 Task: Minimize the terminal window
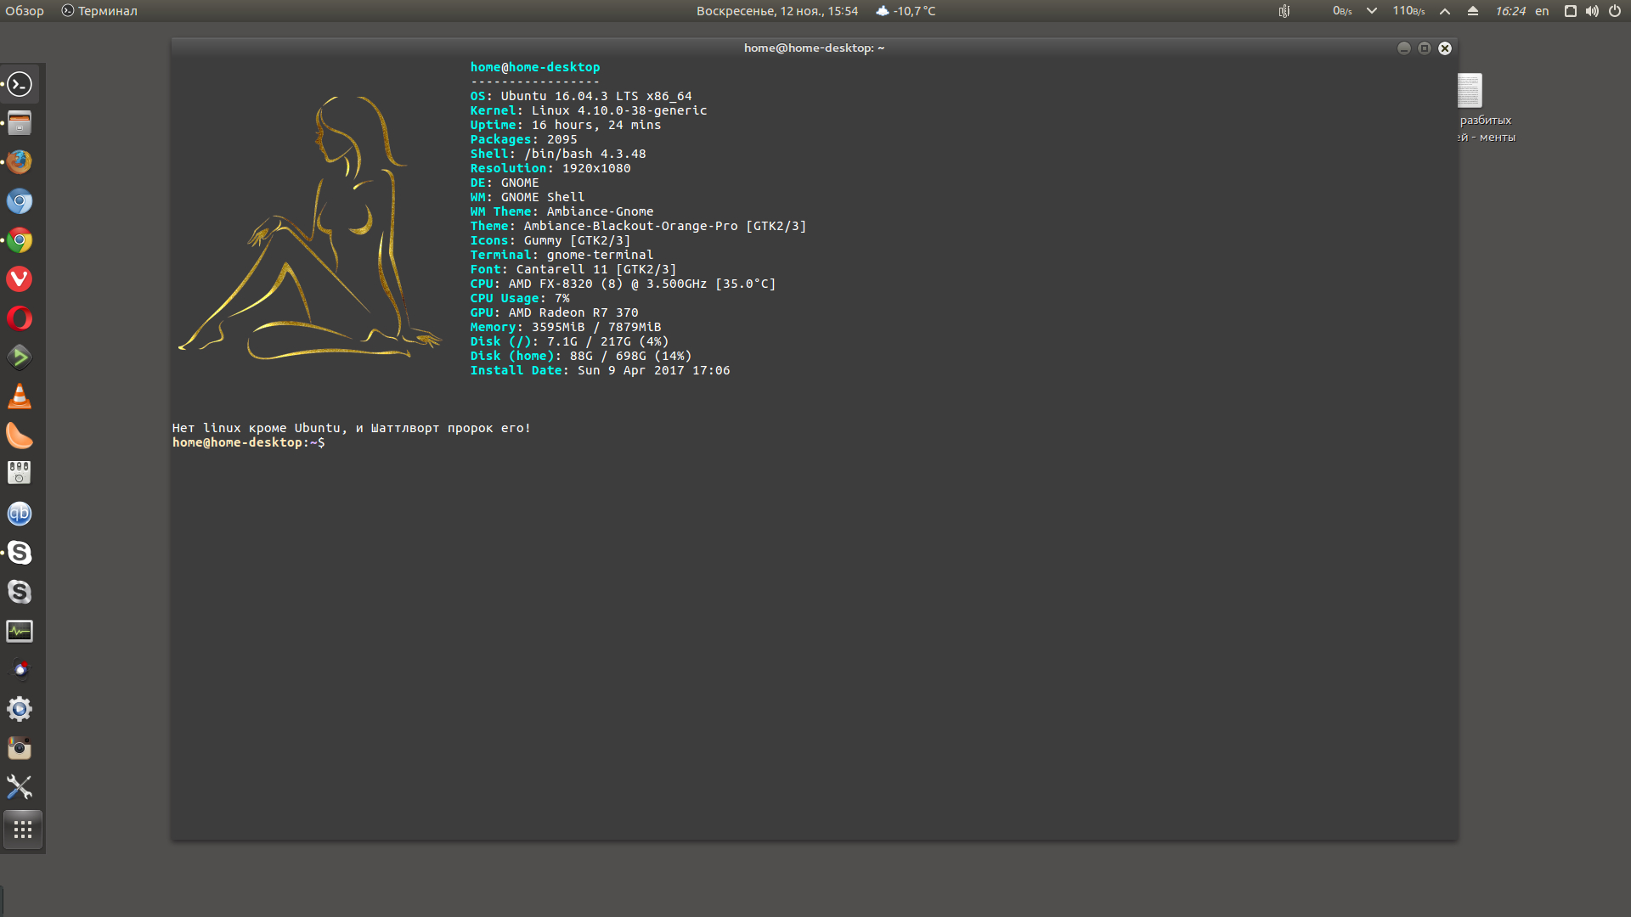point(1404,48)
